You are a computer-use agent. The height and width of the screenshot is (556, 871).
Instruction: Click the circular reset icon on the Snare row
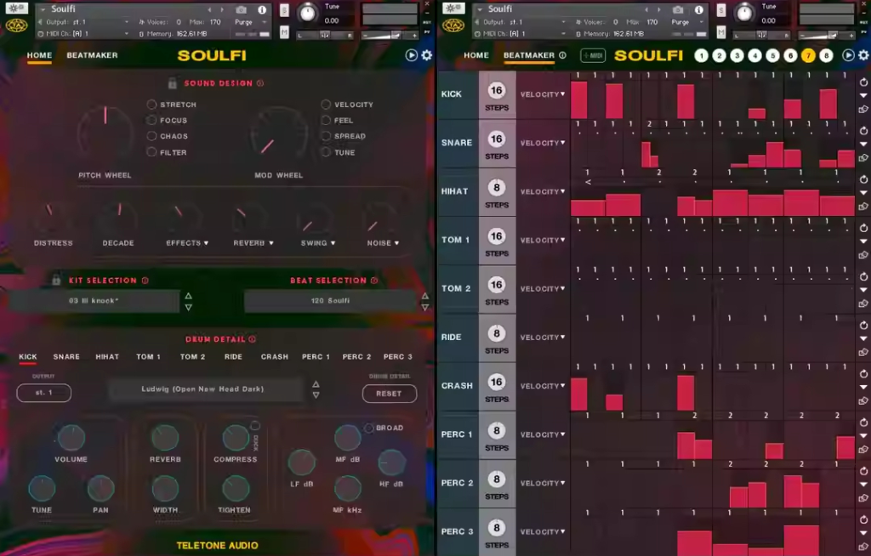click(863, 131)
